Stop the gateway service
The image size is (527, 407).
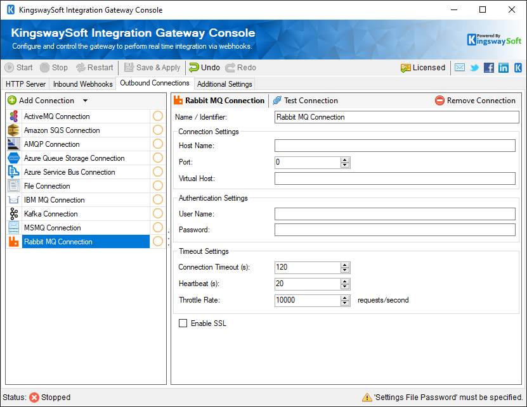click(x=54, y=68)
